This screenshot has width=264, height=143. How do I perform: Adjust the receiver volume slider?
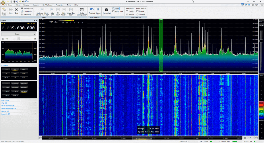click(18, 39)
